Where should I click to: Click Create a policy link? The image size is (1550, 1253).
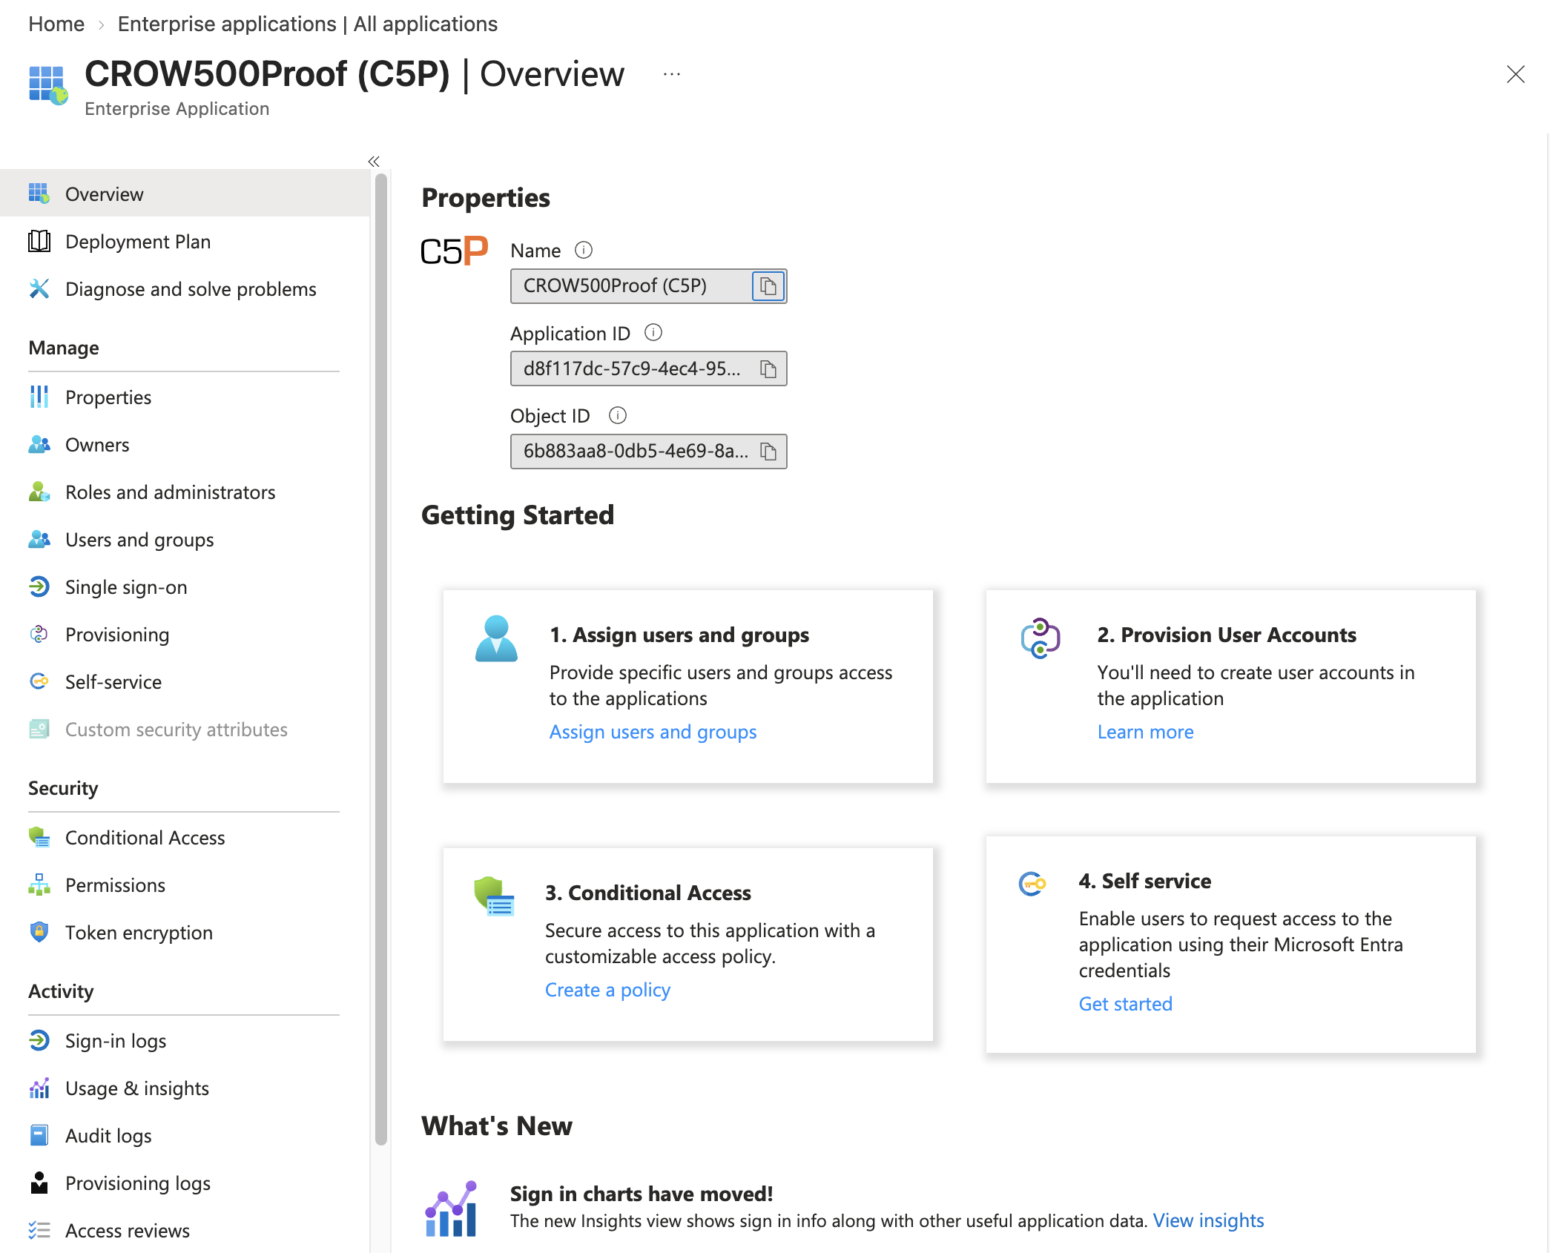tap(607, 990)
